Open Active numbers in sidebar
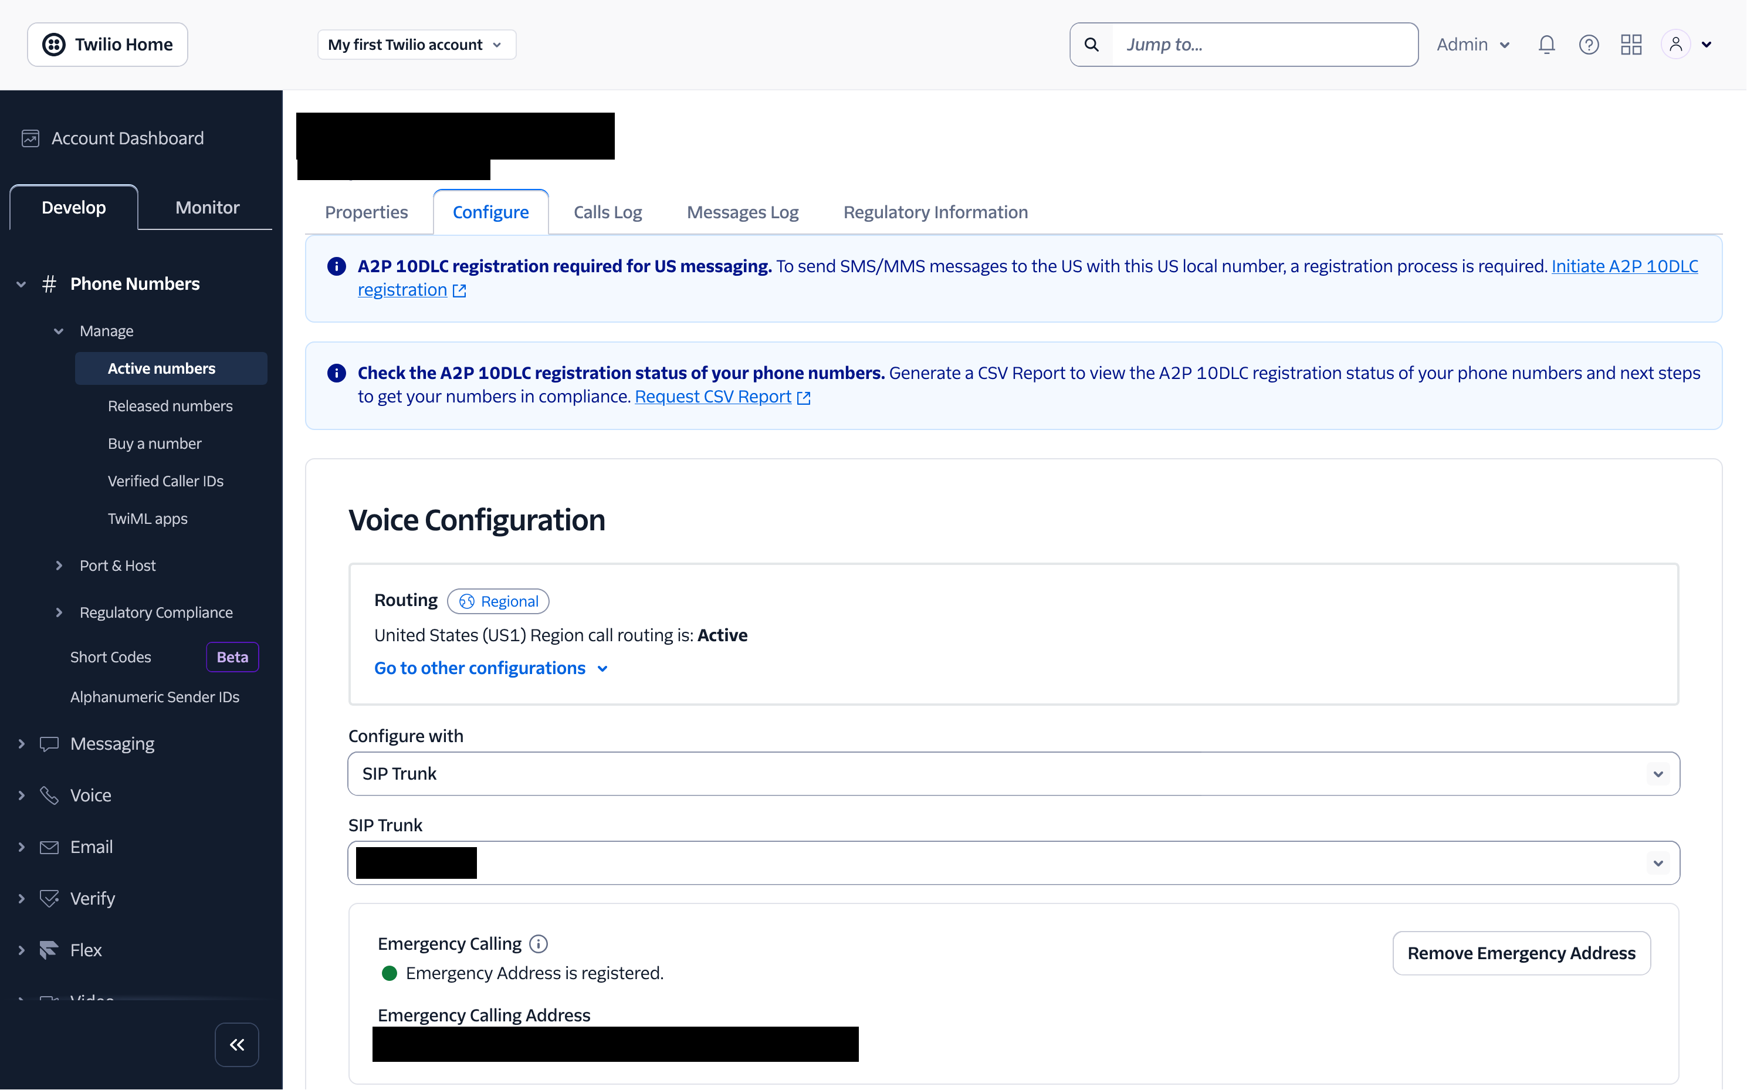1747x1090 pixels. point(171,368)
